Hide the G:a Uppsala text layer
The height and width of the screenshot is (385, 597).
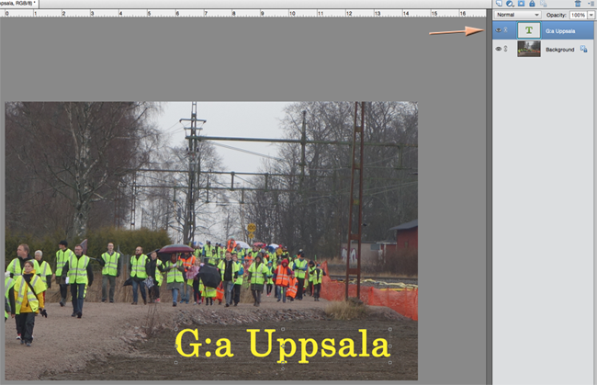tap(498, 30)
